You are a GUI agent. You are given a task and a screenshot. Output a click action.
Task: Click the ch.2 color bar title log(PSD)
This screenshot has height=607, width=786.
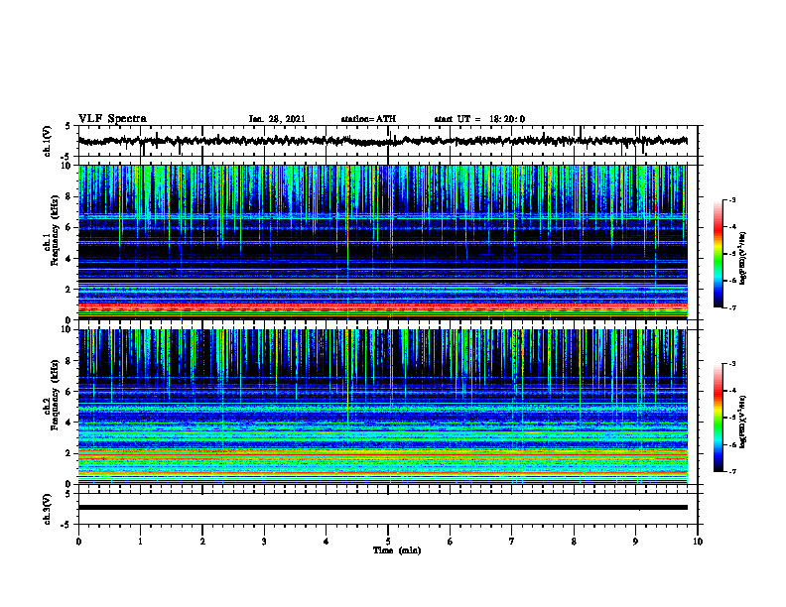(742, 422)
